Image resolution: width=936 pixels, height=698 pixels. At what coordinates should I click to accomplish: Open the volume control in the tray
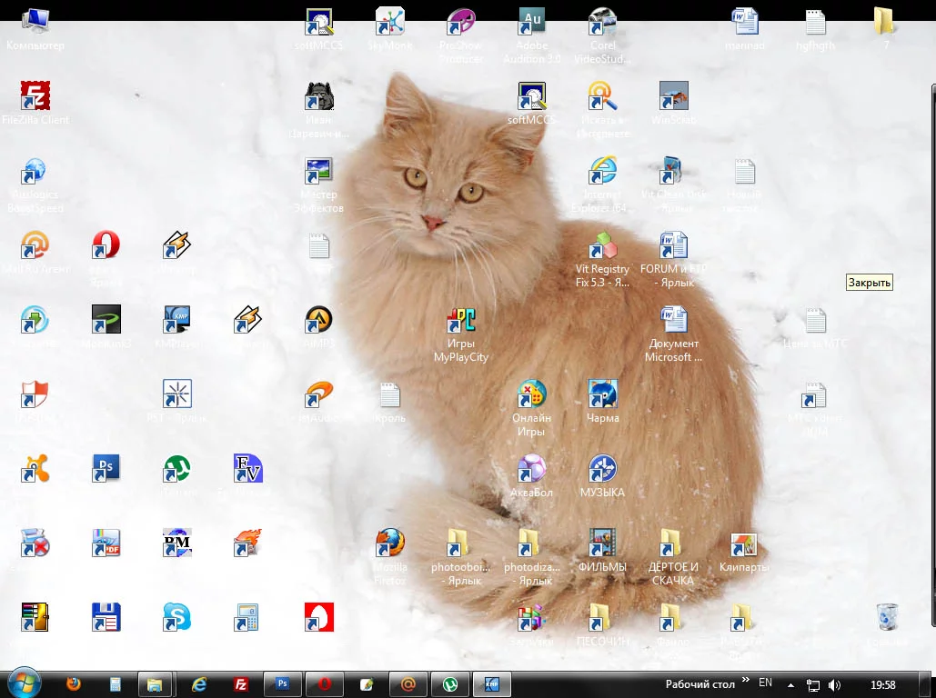tap(834, 684)
